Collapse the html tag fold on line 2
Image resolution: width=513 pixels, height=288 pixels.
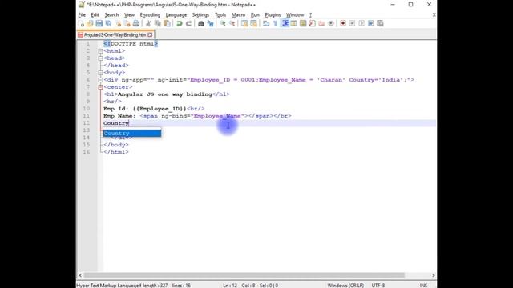pyautogui.click(x=100, y=51)
